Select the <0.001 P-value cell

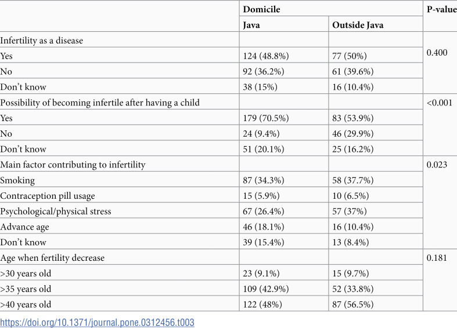[439, 103]
